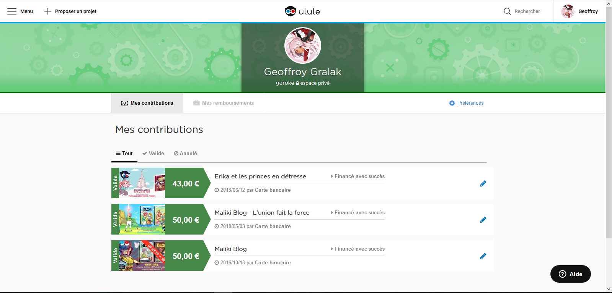
Task: Open Préférences with the gear icon
Action: [452, 103]
